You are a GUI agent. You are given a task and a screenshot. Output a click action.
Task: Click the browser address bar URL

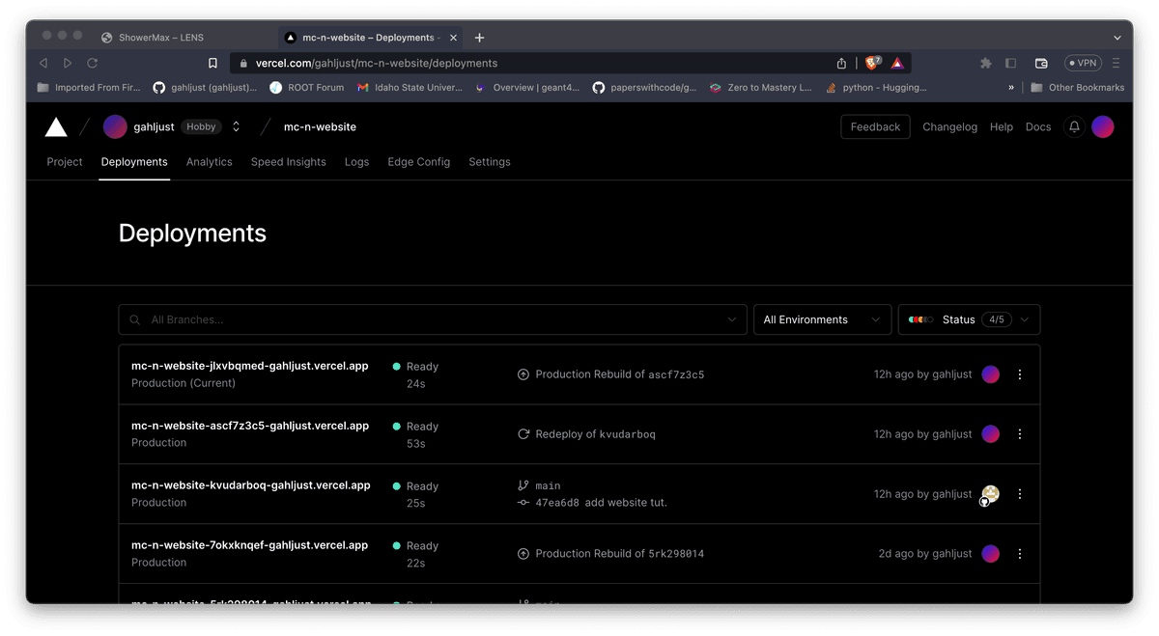pos(377,63)
